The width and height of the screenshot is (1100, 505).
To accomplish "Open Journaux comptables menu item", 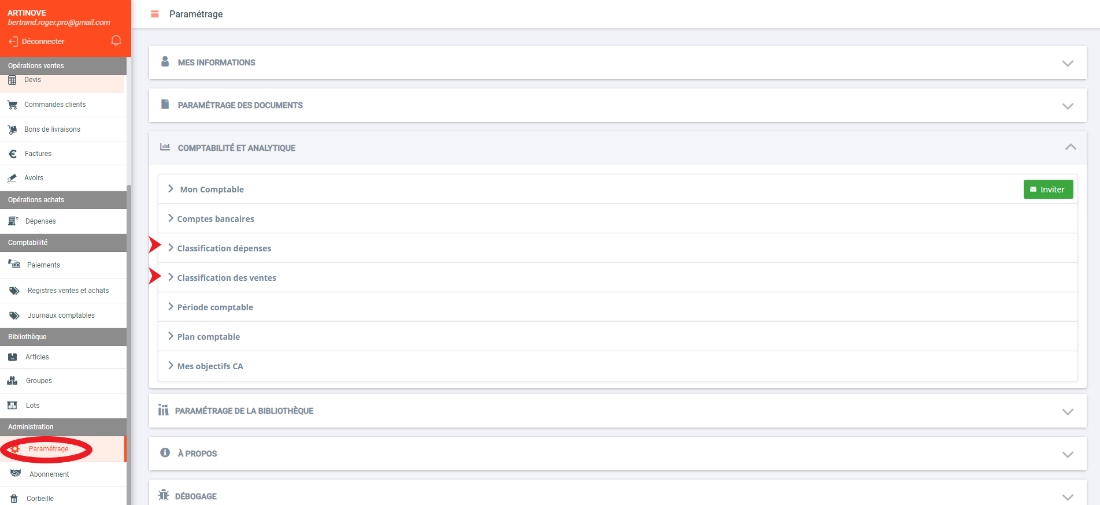I will pyautogui.click(x=61, y=315).
